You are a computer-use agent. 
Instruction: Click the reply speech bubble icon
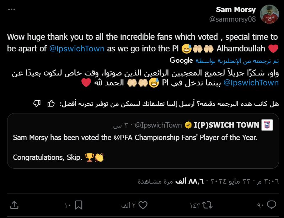[x=271, y=205]
